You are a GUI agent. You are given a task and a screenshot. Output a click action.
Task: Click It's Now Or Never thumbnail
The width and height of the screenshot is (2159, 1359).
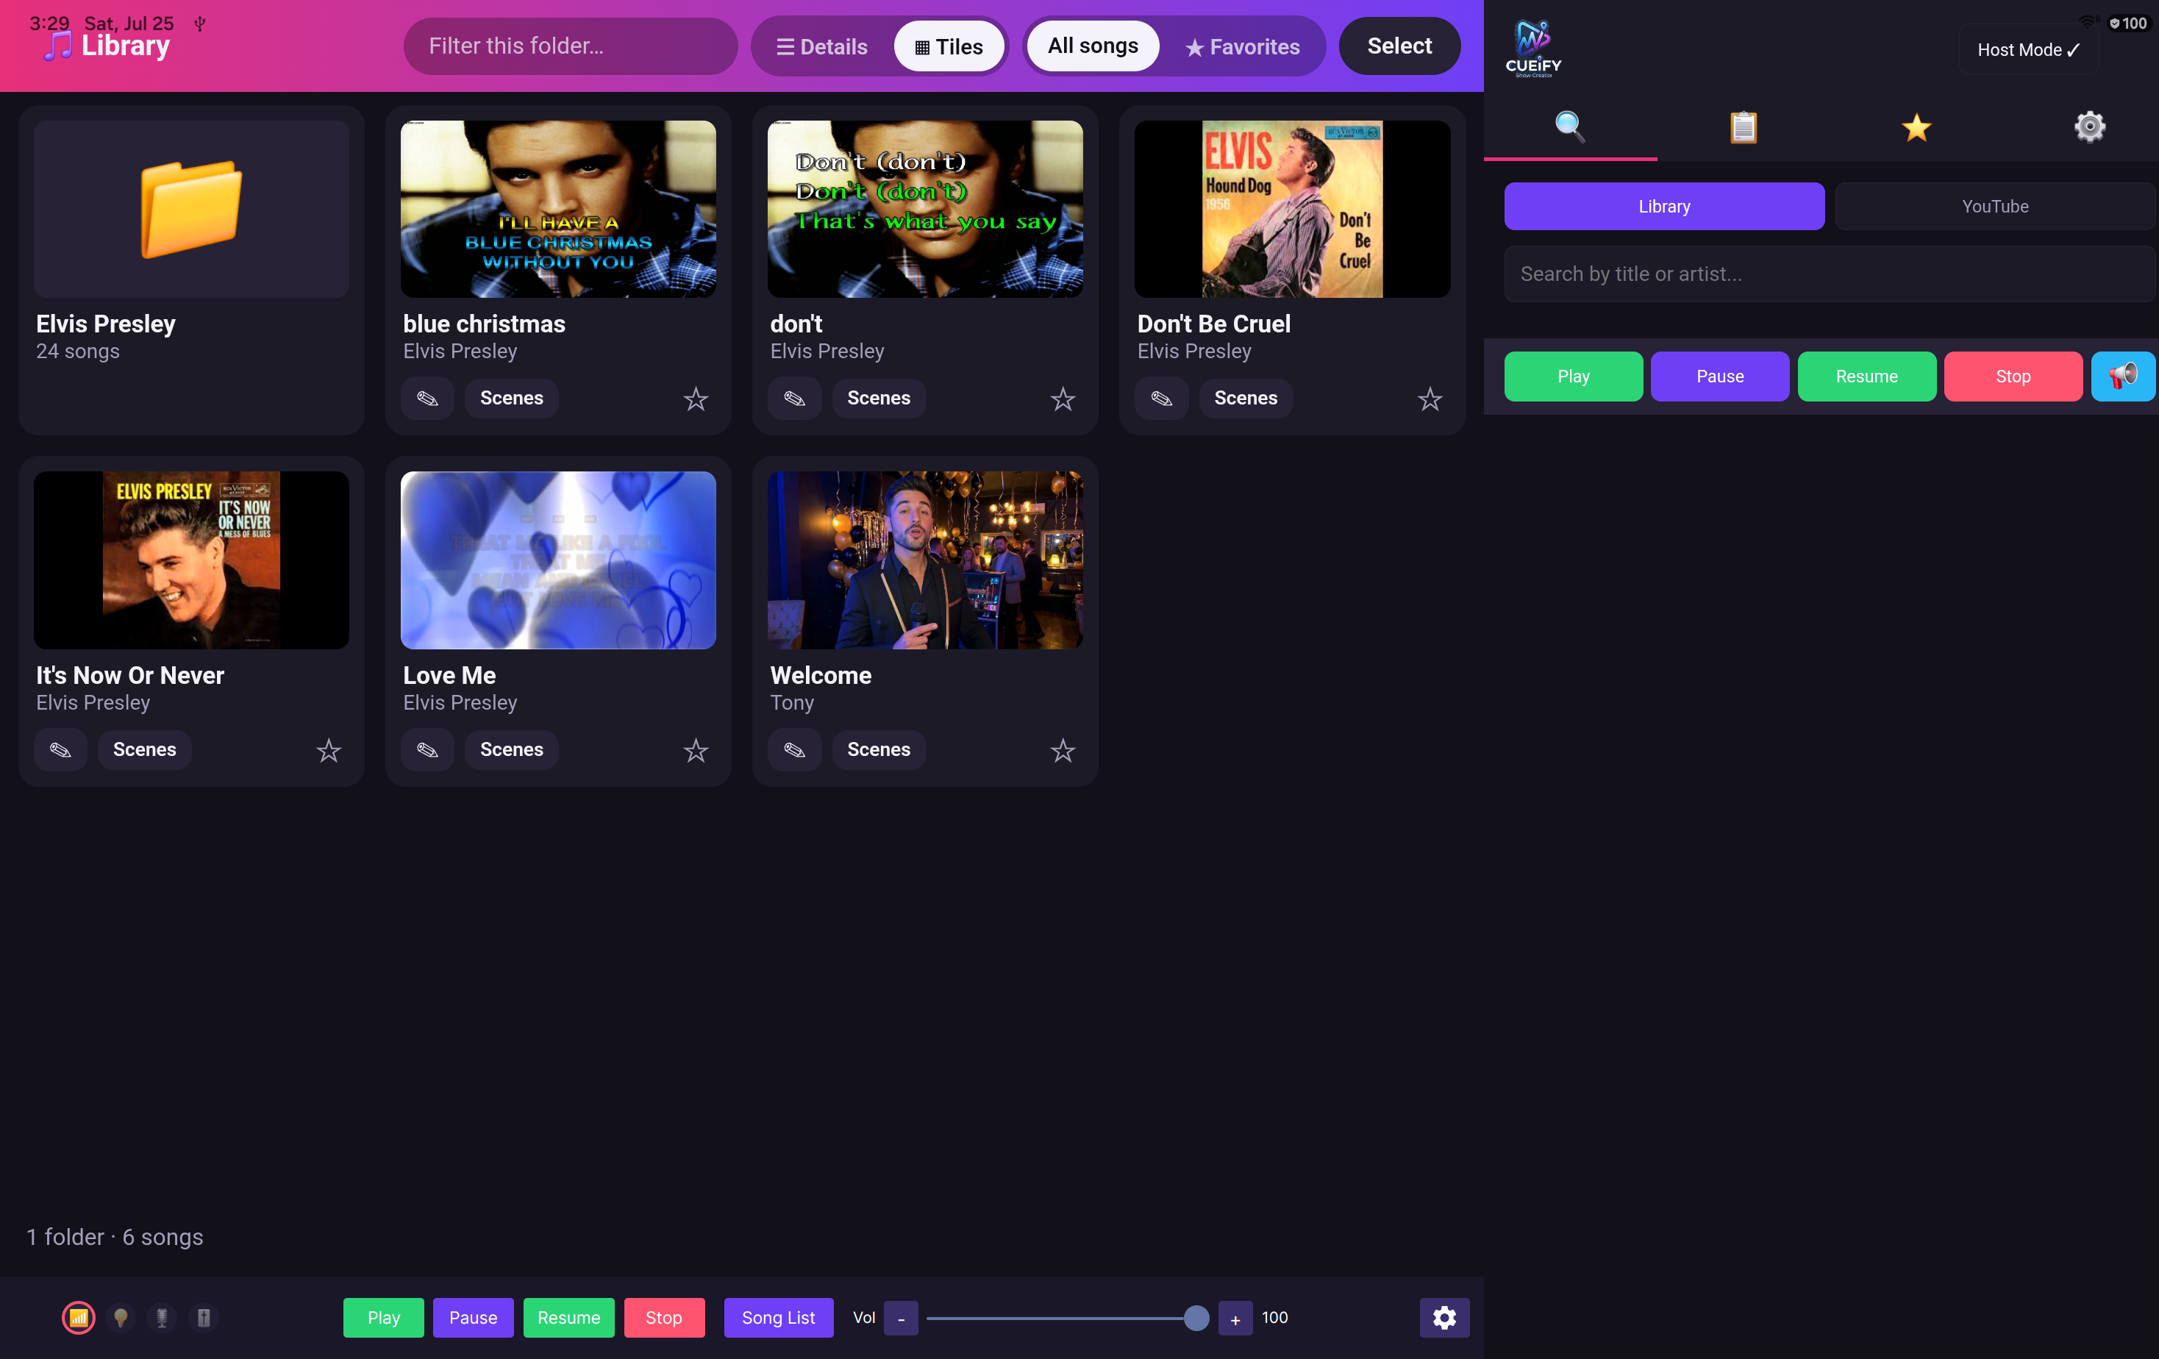[x=191, y=560]
